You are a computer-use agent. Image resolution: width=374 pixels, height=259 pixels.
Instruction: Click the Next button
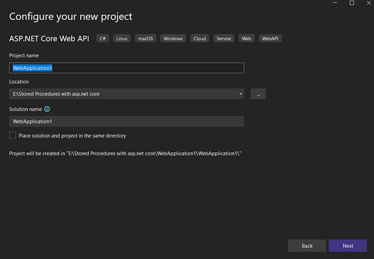(347, 246)
